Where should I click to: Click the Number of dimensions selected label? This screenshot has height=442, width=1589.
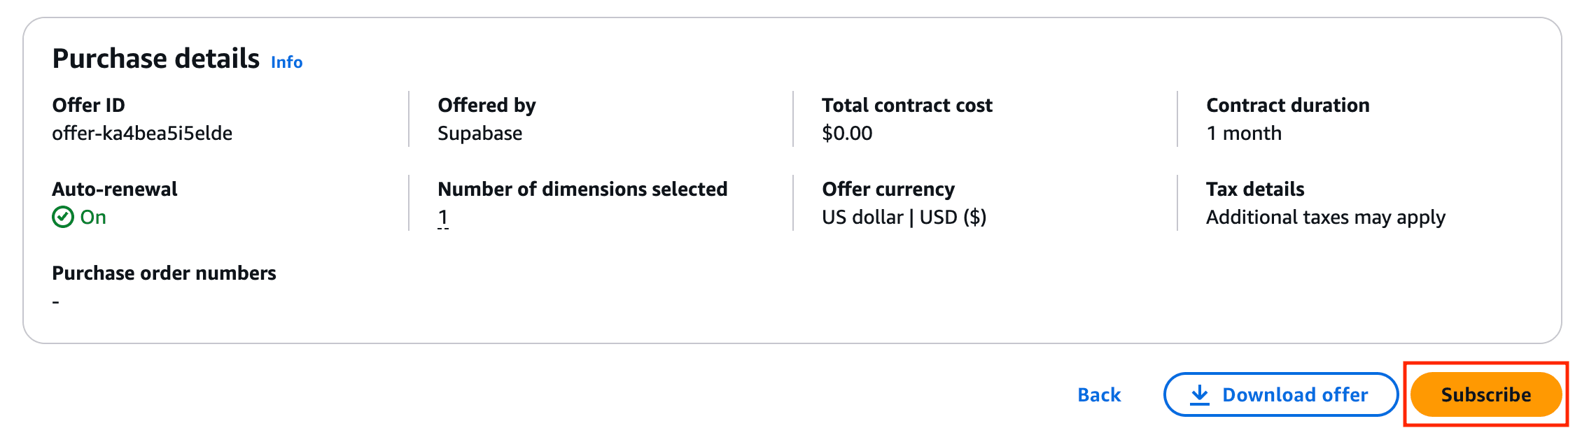pyautogui.click(x=582, y=189)
